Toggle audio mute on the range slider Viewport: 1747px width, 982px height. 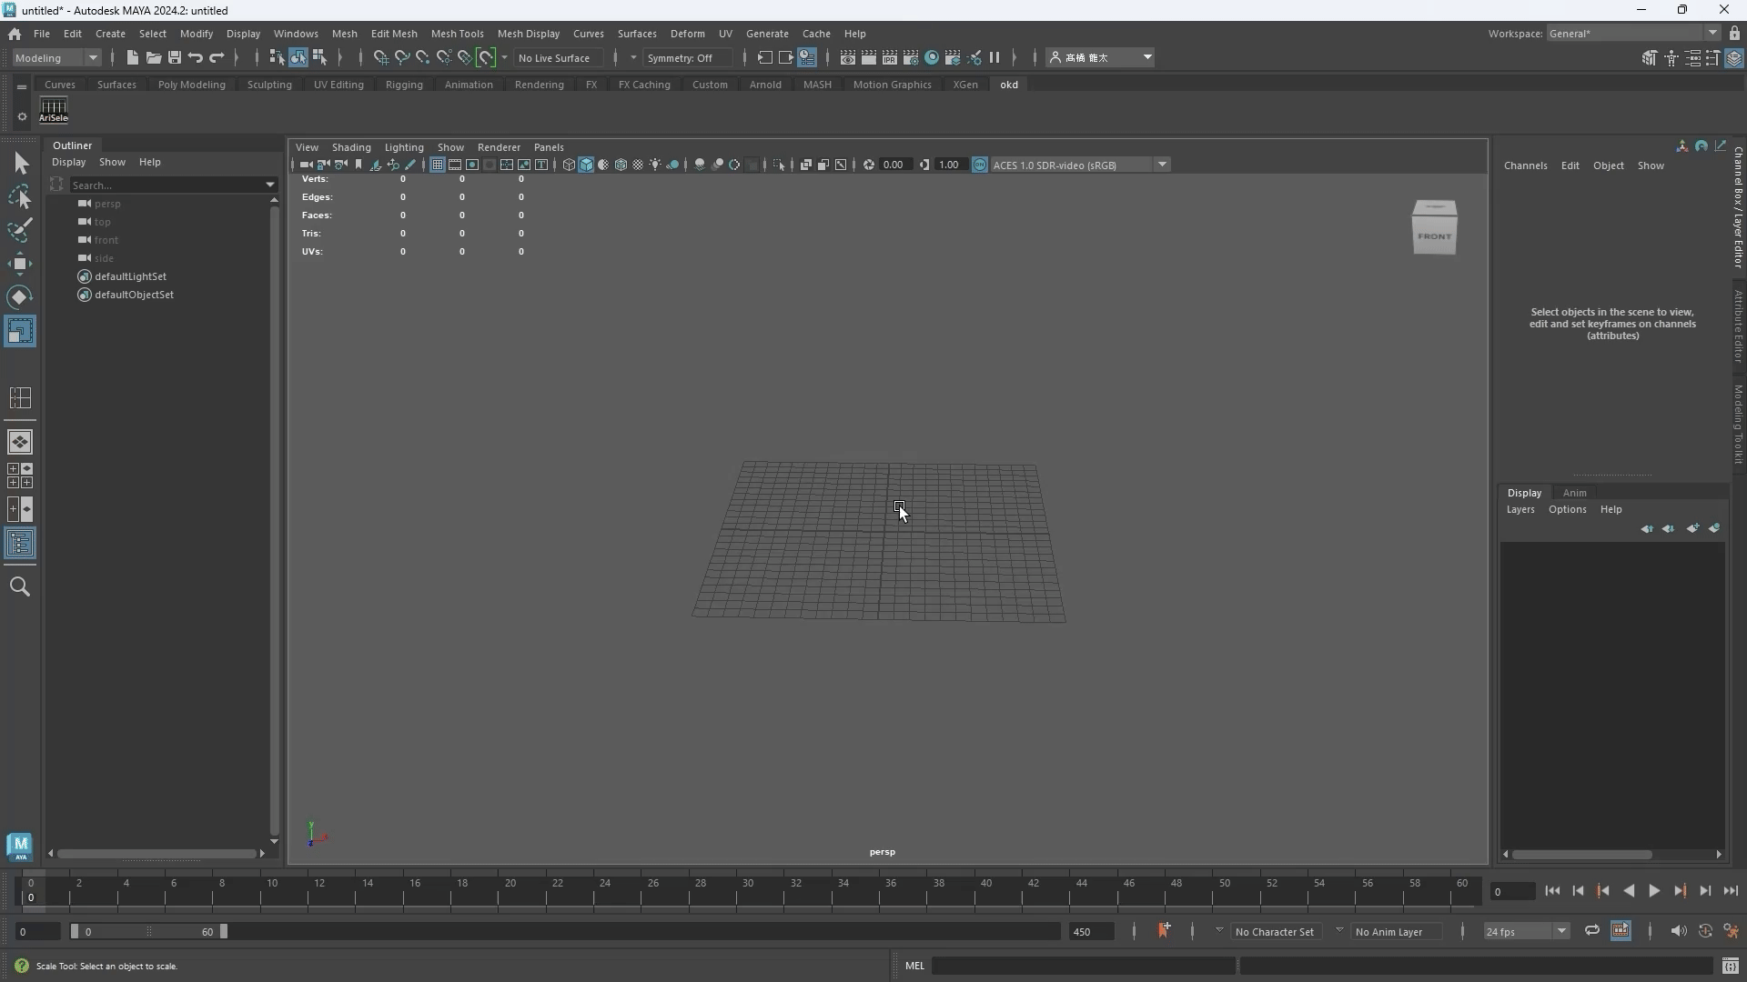[1678, 930]
